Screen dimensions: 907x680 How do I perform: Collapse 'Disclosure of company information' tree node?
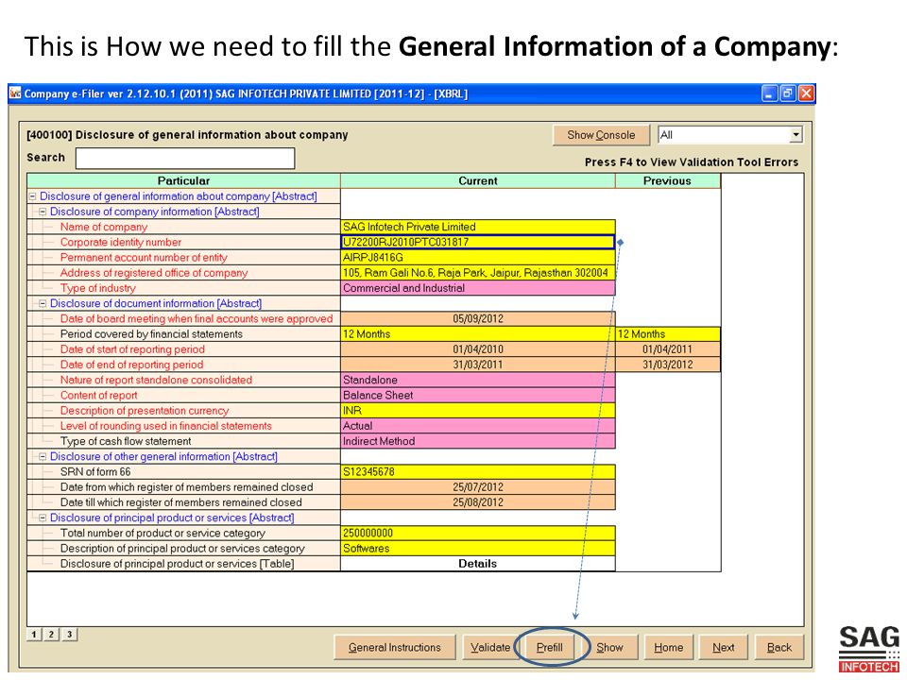(x=43, y=212)
